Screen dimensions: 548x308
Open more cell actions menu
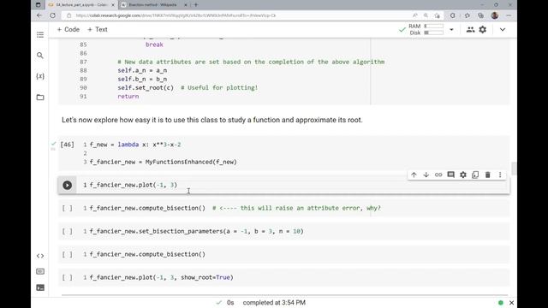pyautogui.click(x=500, y=175)
